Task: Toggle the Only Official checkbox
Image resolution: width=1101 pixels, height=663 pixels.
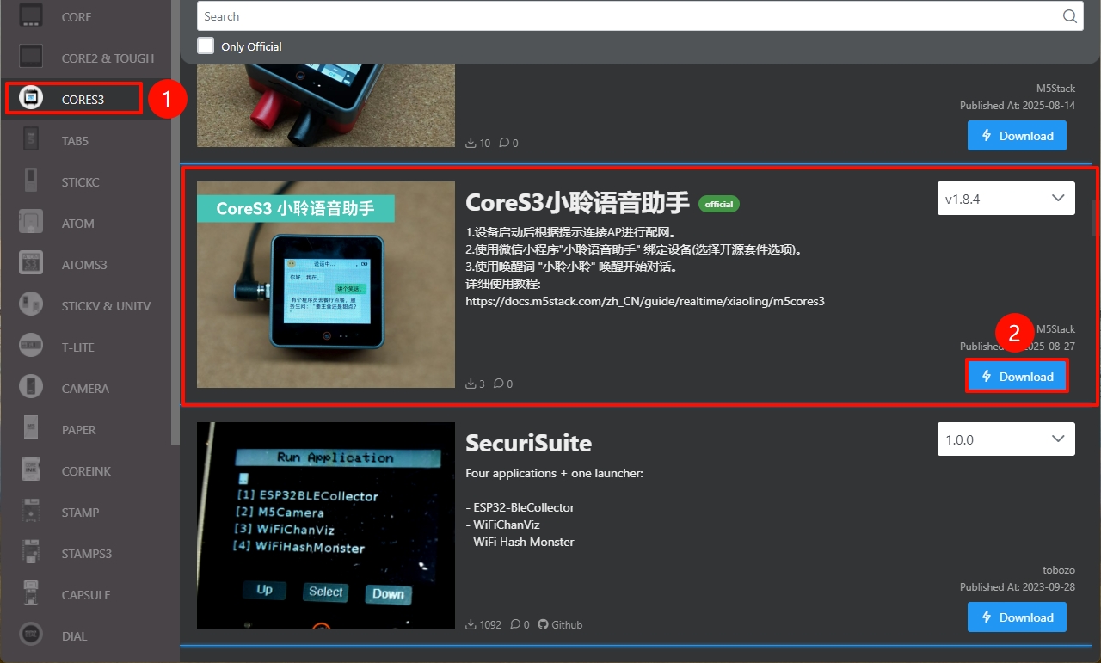Action: (x=206, y=46)
